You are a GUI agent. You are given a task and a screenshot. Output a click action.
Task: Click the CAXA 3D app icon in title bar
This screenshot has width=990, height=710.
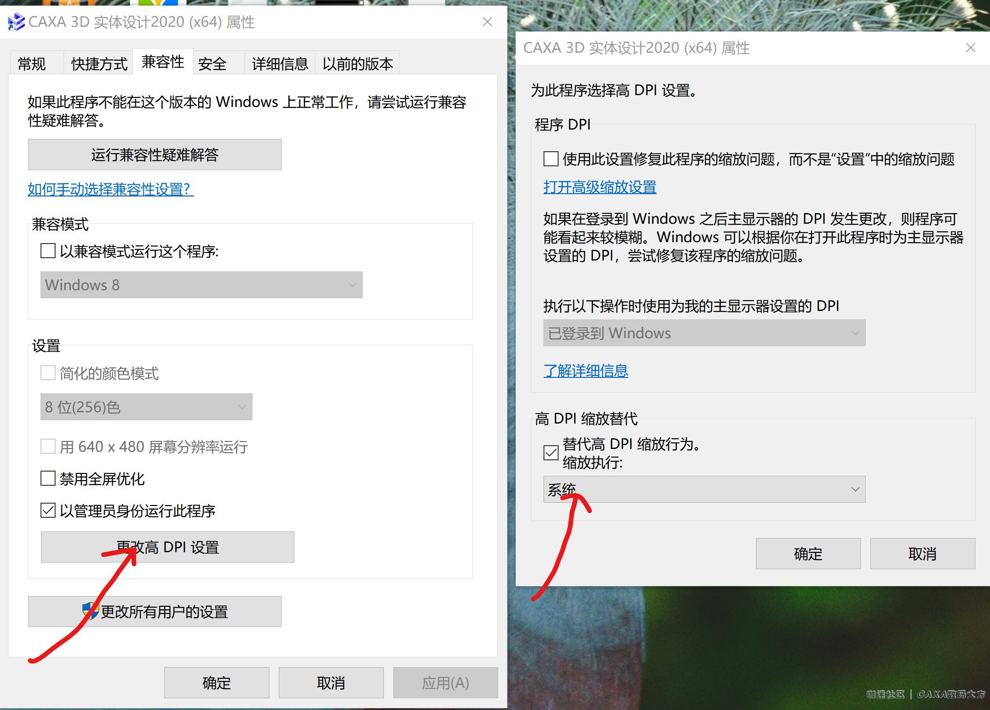pos(16,22)
